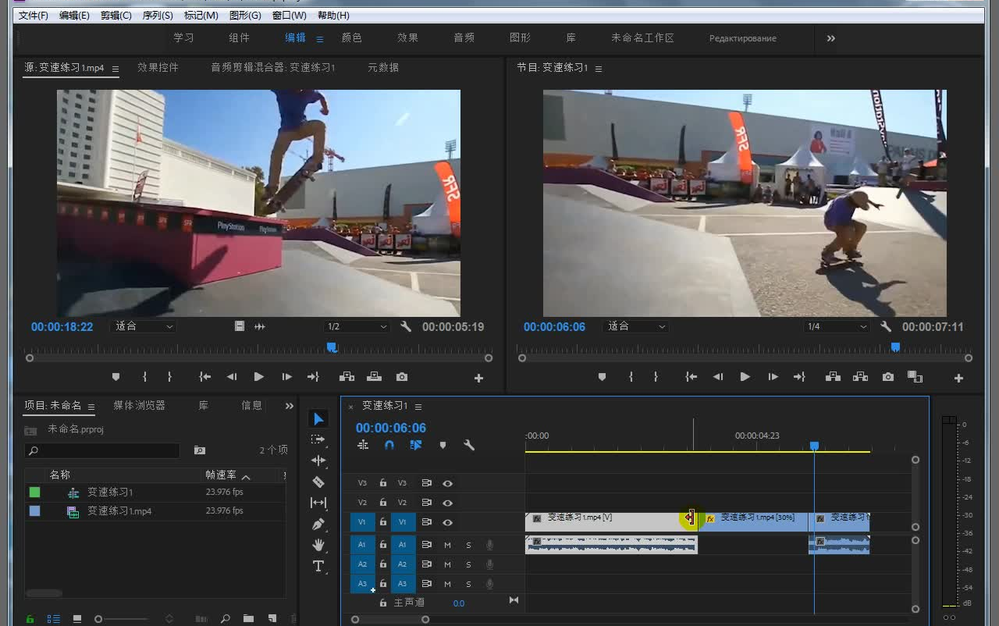Toggle Snap magnet in the timeline
The height and width of the screenshot is (626, 999).
[x=389, y=445]
